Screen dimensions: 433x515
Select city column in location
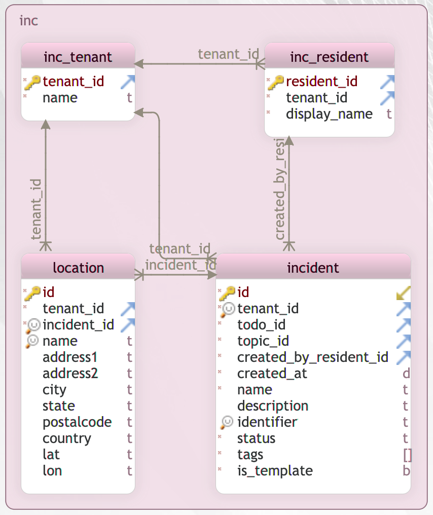pos(54,390)
